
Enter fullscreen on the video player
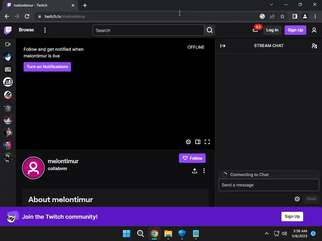tap(207, 142)
